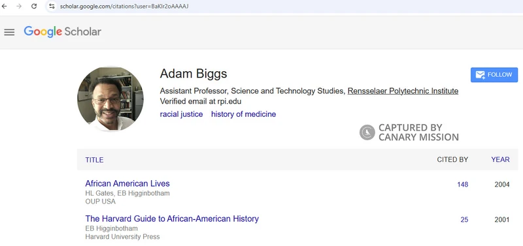
Task: Select the history of medicine tag
Action: tap(243, 114)
